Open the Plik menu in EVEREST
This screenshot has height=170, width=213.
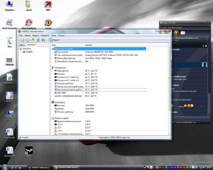[x=21, y=36]
